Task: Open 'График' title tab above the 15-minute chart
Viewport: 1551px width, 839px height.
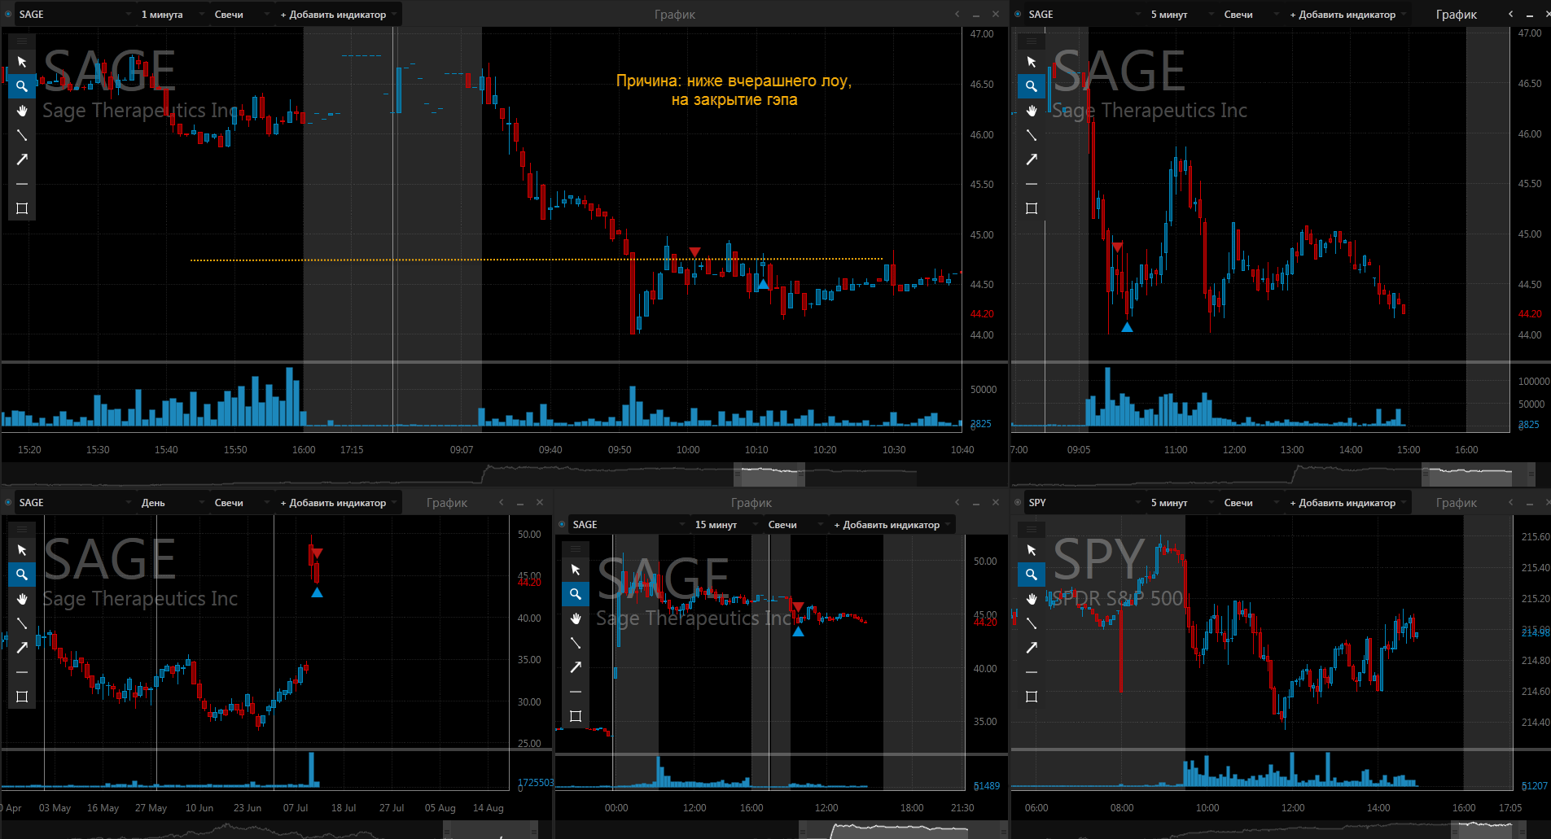Action: (751, 503)
